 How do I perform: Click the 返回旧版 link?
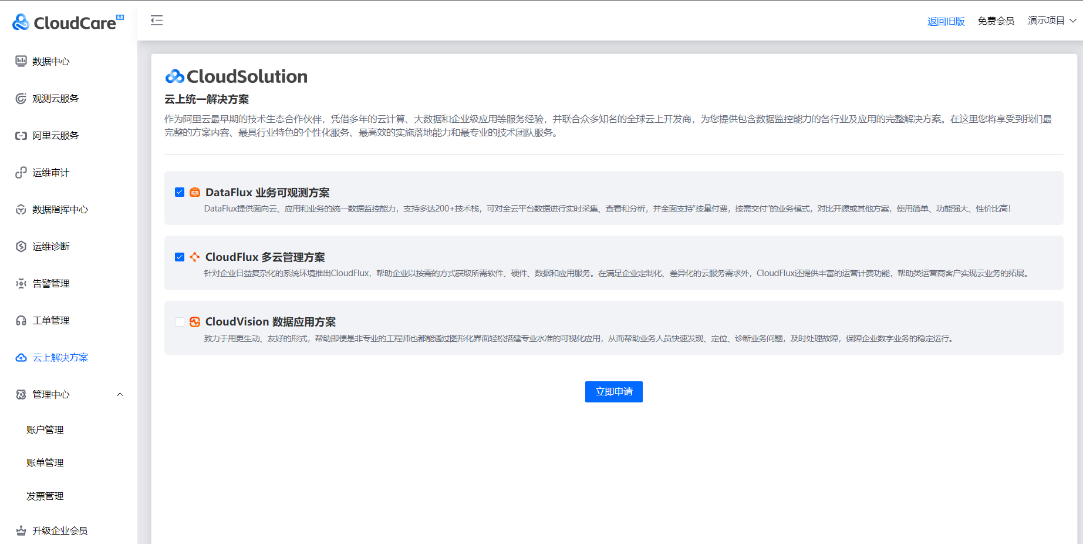point(946,21)
